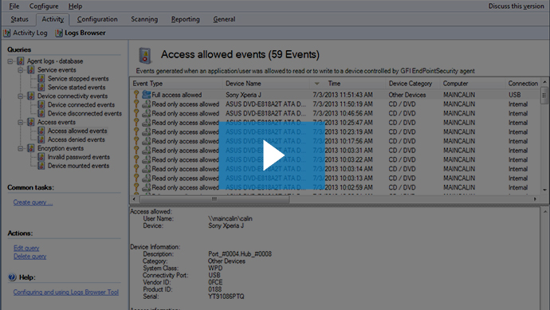Click drive icon in 11:50:19 AM row
Viewport: 550px width, 310px height.
pos(147,104)
